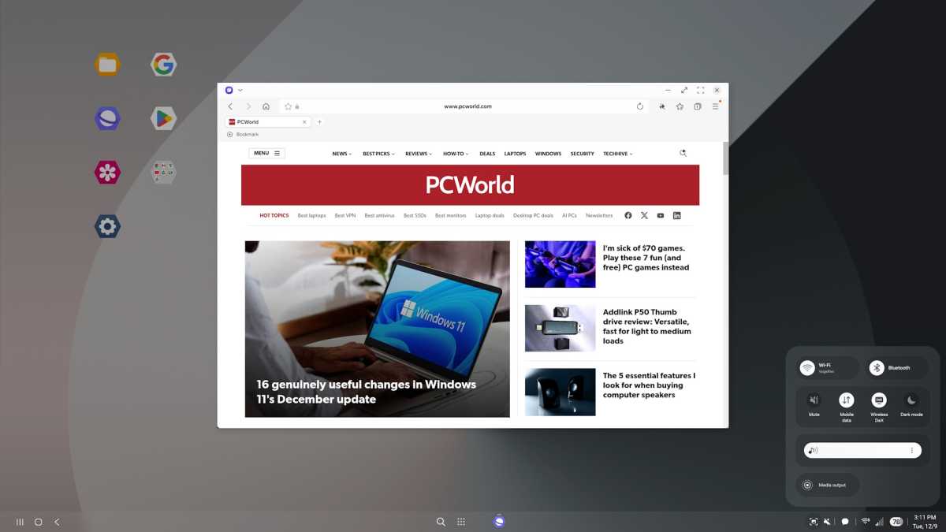Open volume slider more options

pos(912,450)
